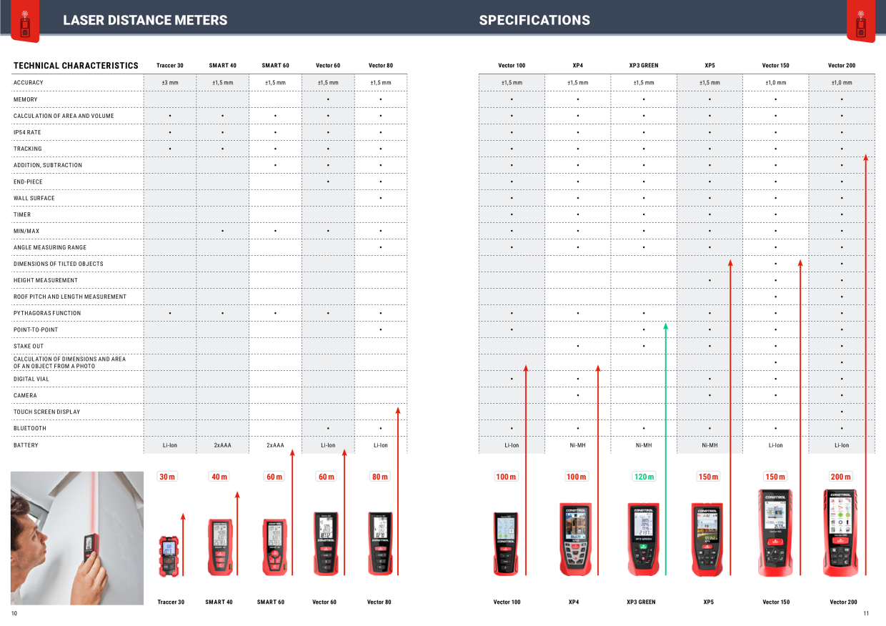
Task: Click the laser meter icon right of SPECIFICATIONS heading
Action: click(860, 20)
